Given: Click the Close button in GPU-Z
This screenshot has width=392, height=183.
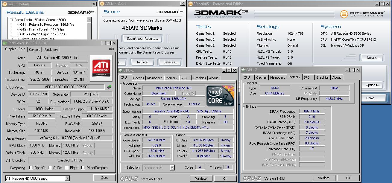Looking at the screenshot, I should tap(104, 178).
